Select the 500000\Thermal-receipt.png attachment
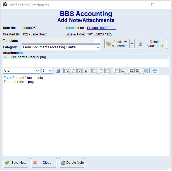The image size is (172, 171). tap(25, 57)
